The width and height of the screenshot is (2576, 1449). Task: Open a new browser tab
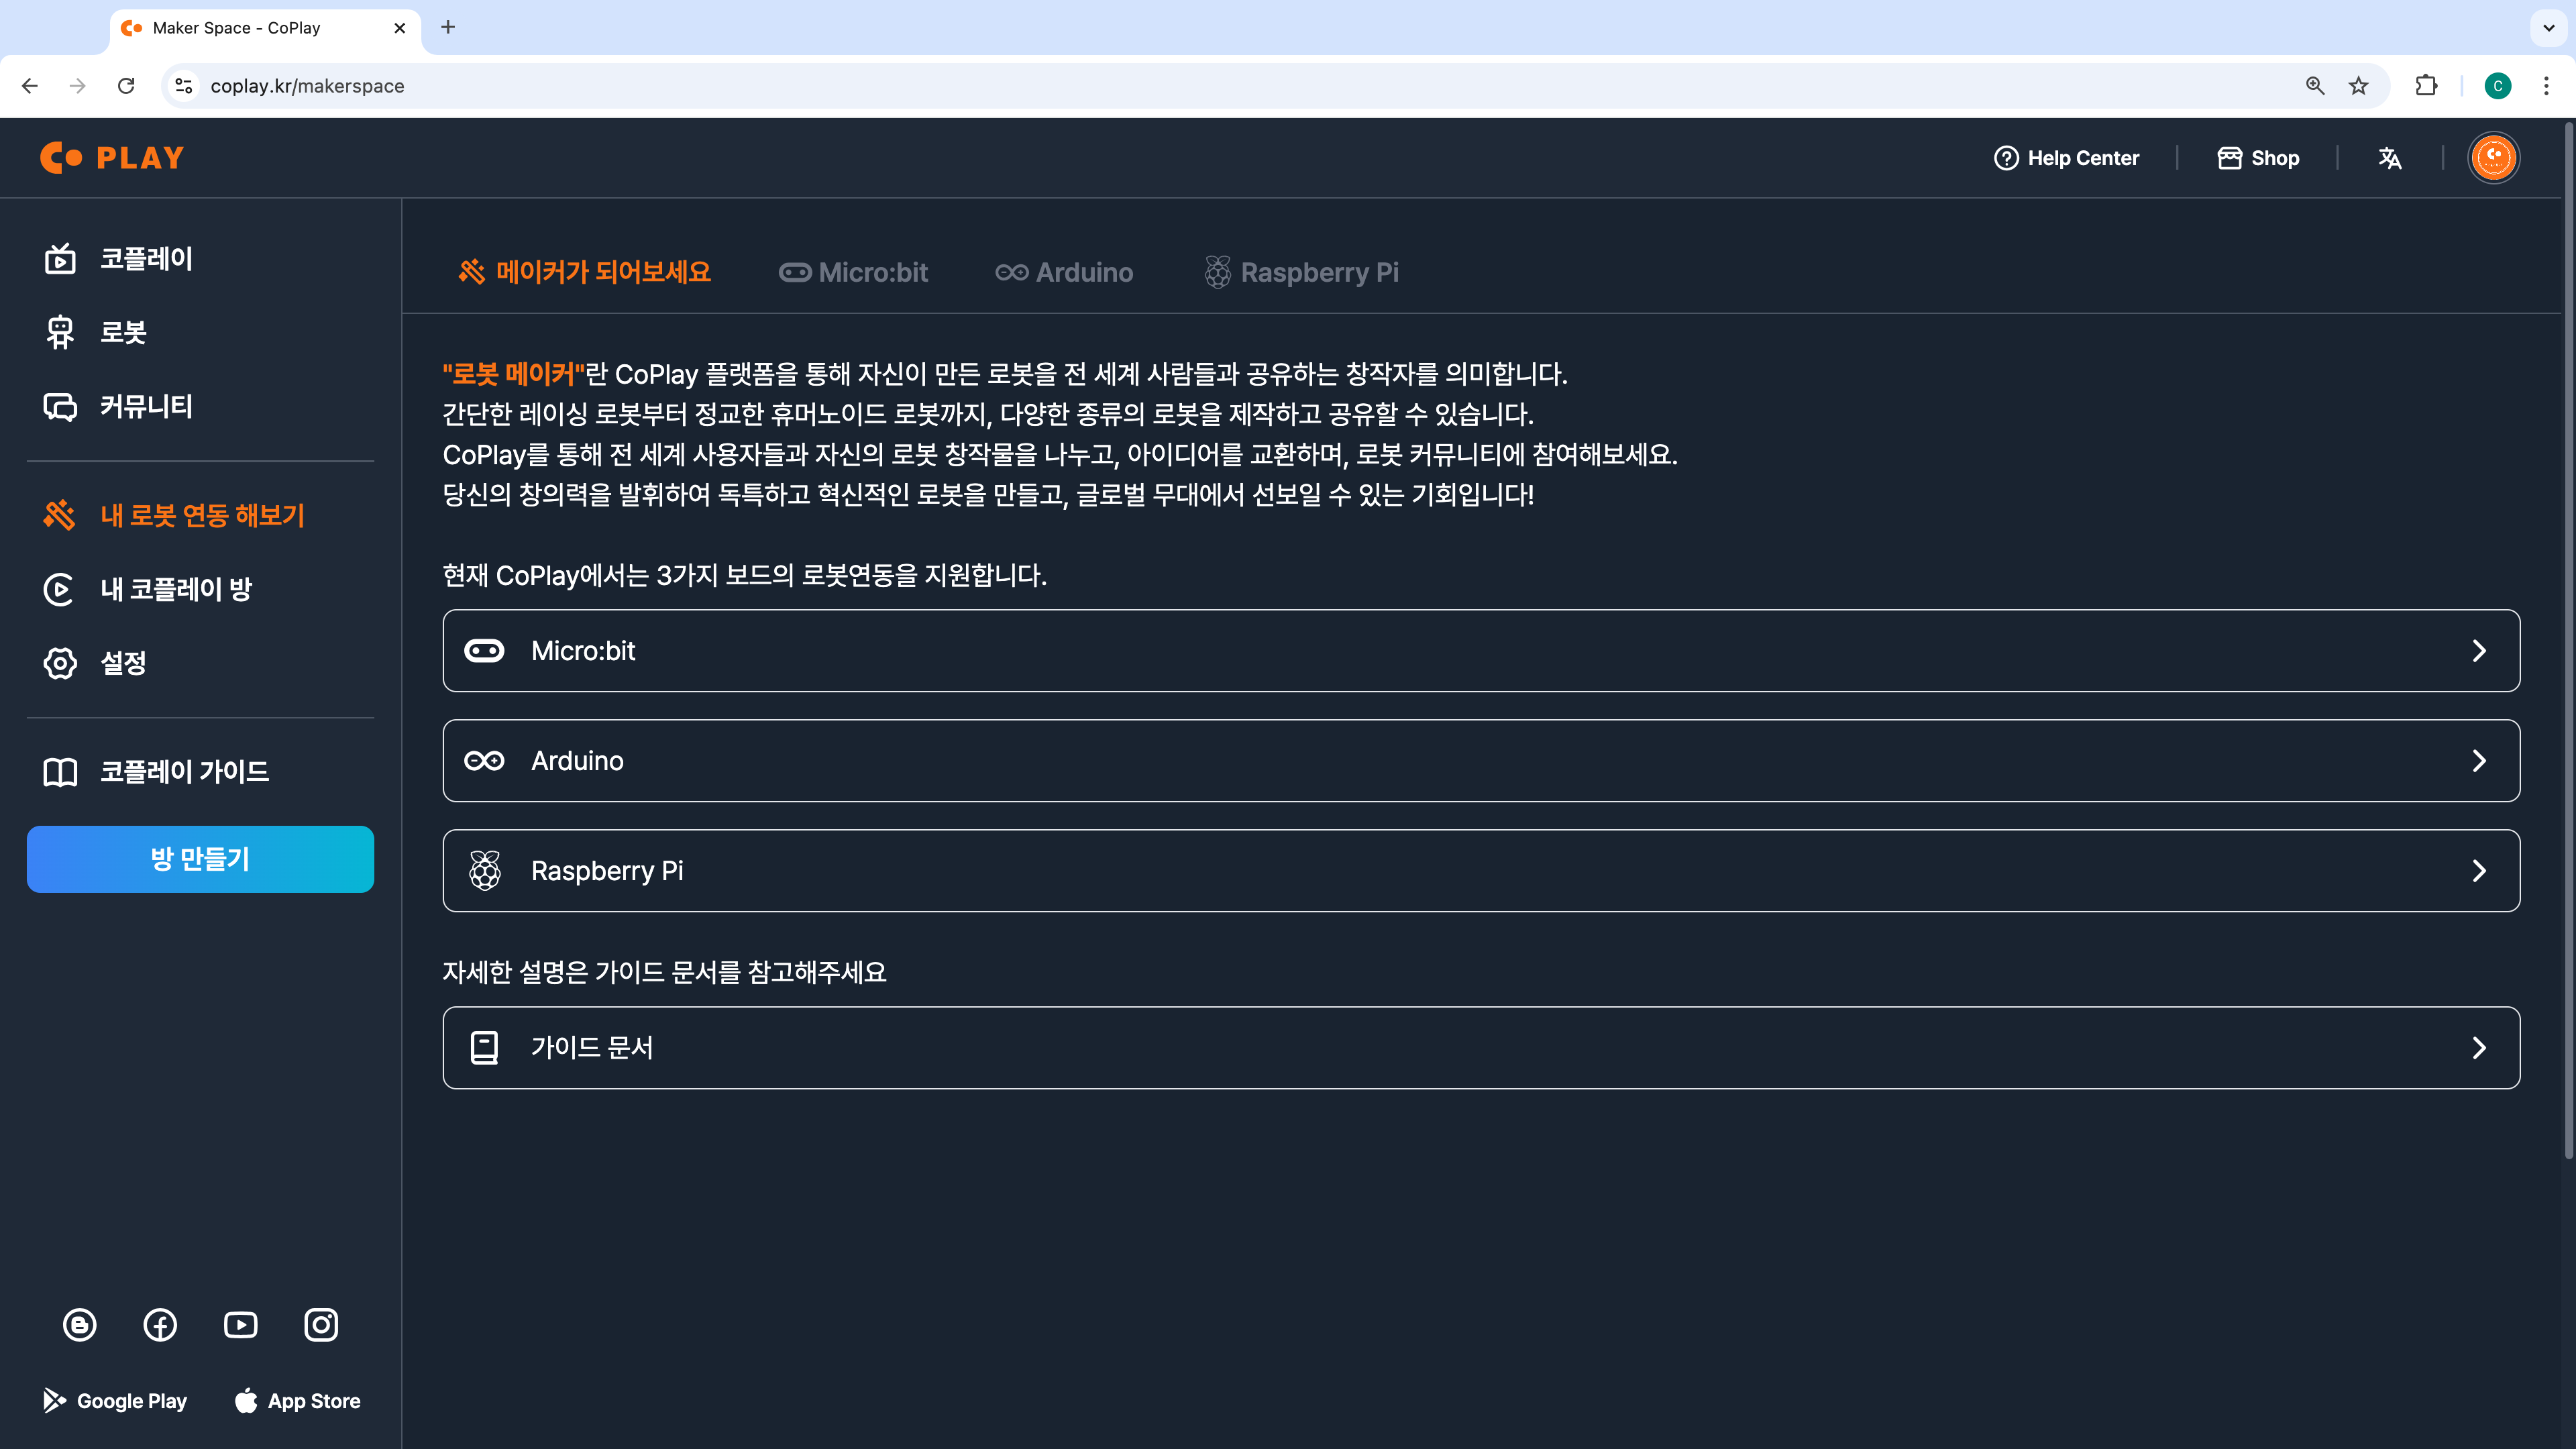448,27
